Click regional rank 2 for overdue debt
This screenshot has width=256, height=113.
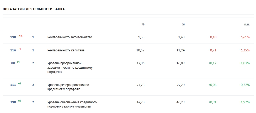pyautogui.click(x=33, y=63)
